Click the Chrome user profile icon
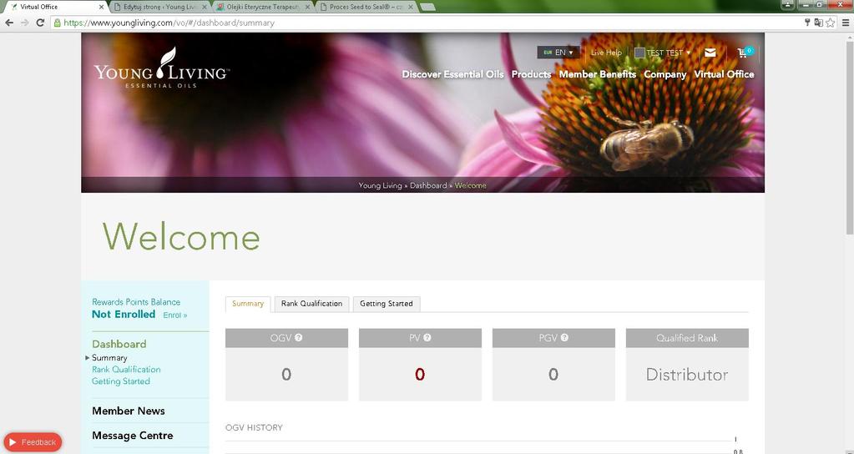 788,4
